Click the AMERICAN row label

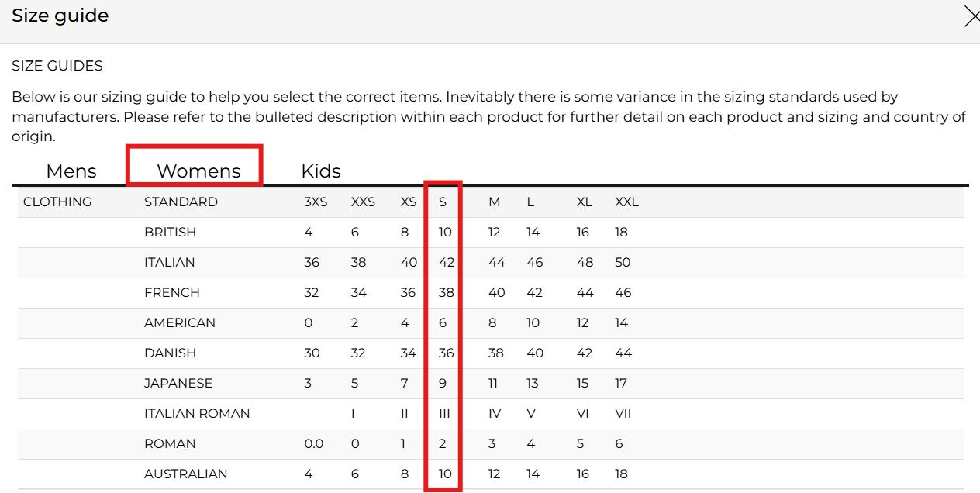pyautogui.click(x=180, y=322)
